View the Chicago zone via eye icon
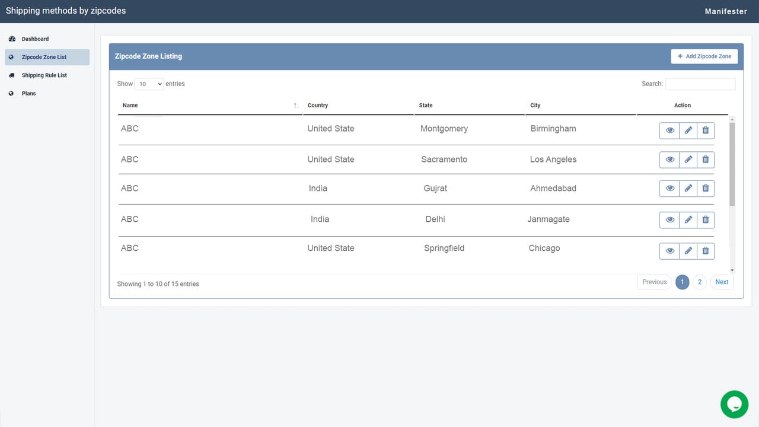The height and width of the screenshot is (427, 759). [669, 251]
